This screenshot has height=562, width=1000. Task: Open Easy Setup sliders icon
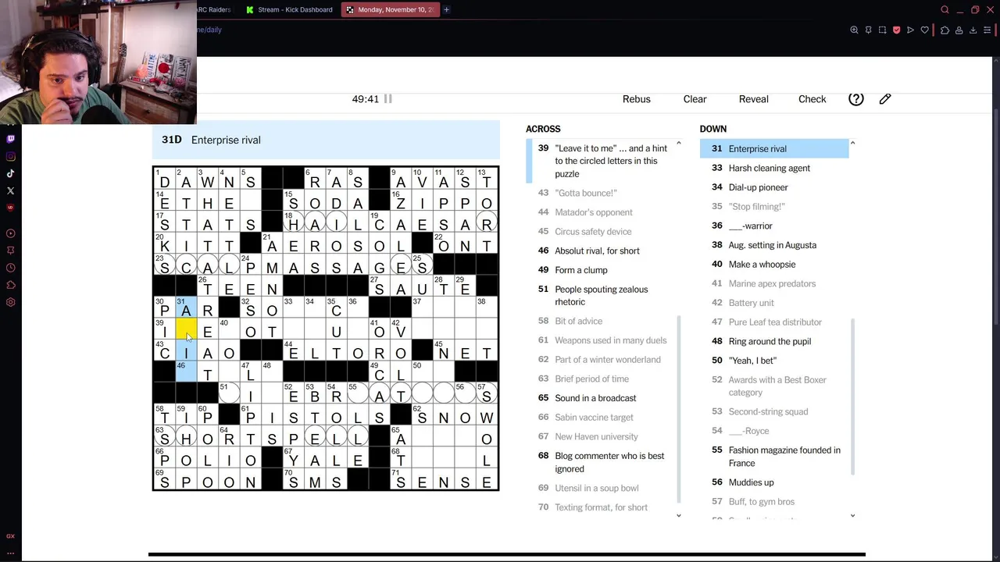coord(987,30)
